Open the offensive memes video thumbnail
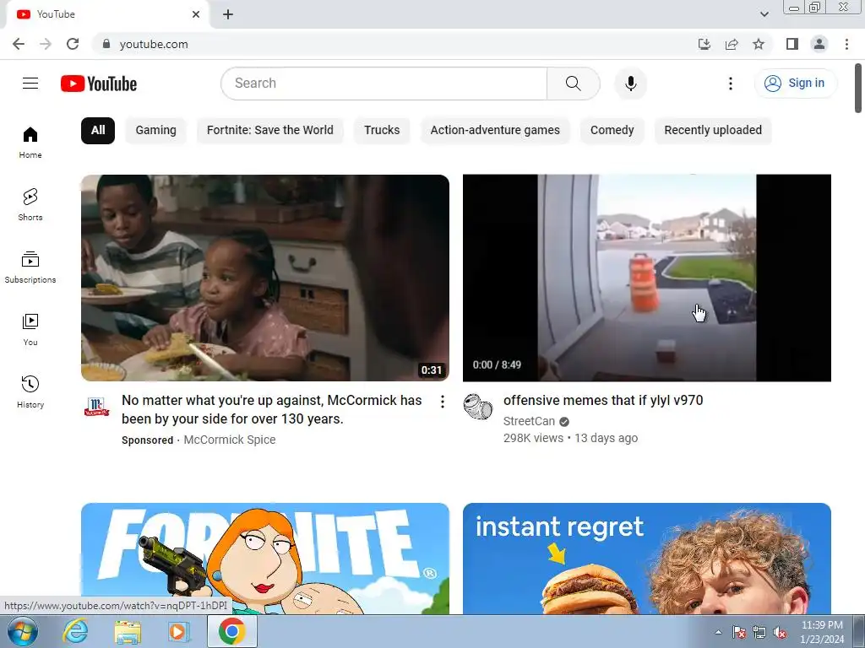The image size is (865, 648). click(646, 278)
